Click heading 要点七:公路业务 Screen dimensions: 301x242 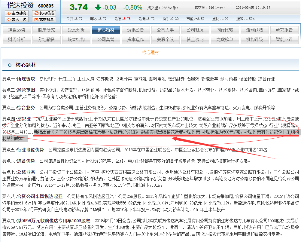[x=19, y=172]
